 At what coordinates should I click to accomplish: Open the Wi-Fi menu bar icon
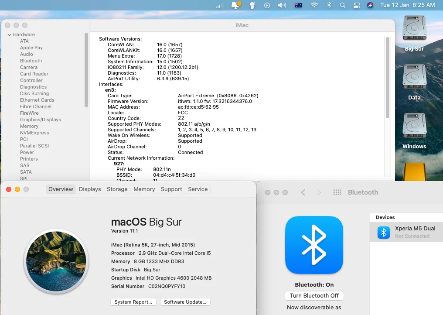[314, 5]
